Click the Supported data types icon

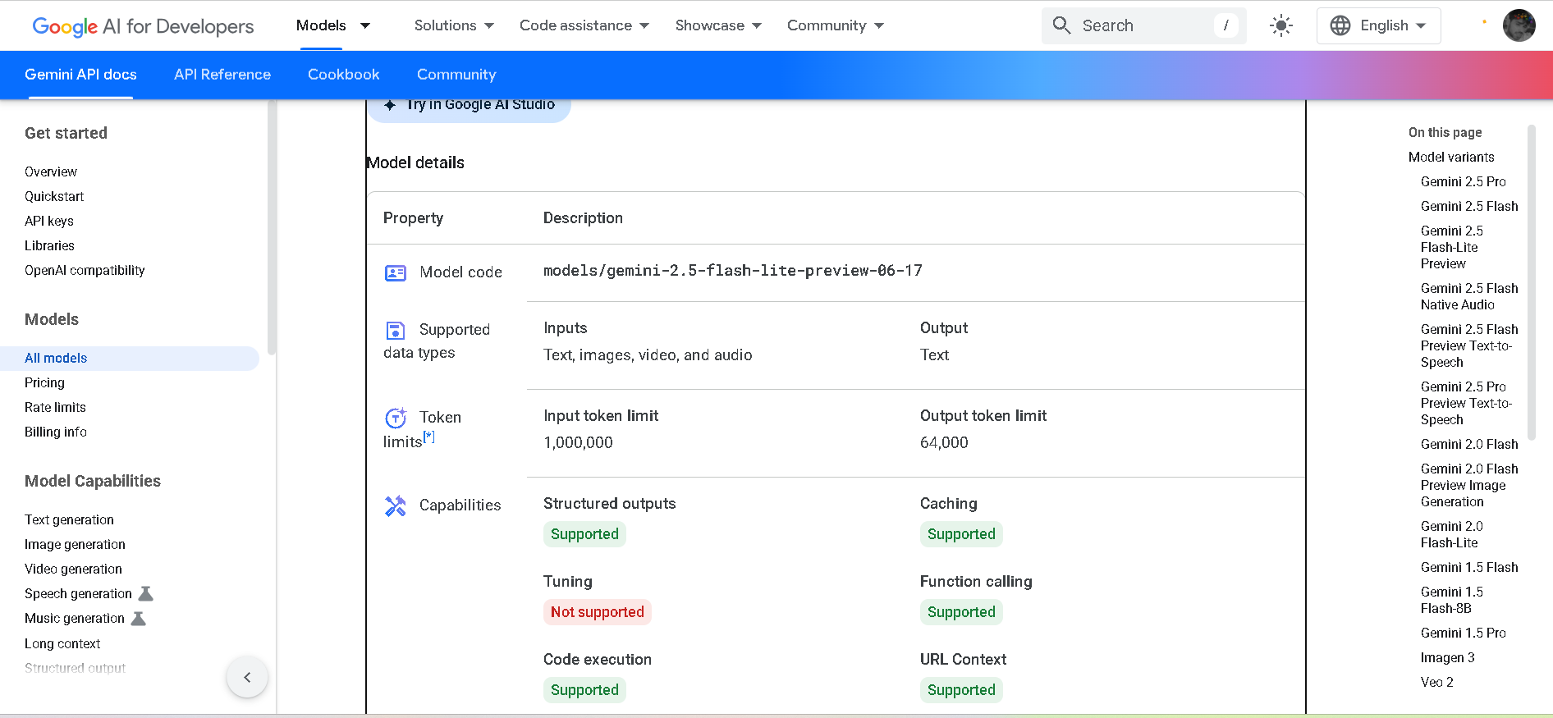(x=396, y=330)
